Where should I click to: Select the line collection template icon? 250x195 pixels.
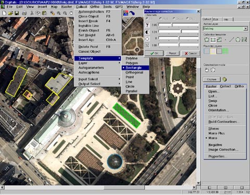pos(232,40)
